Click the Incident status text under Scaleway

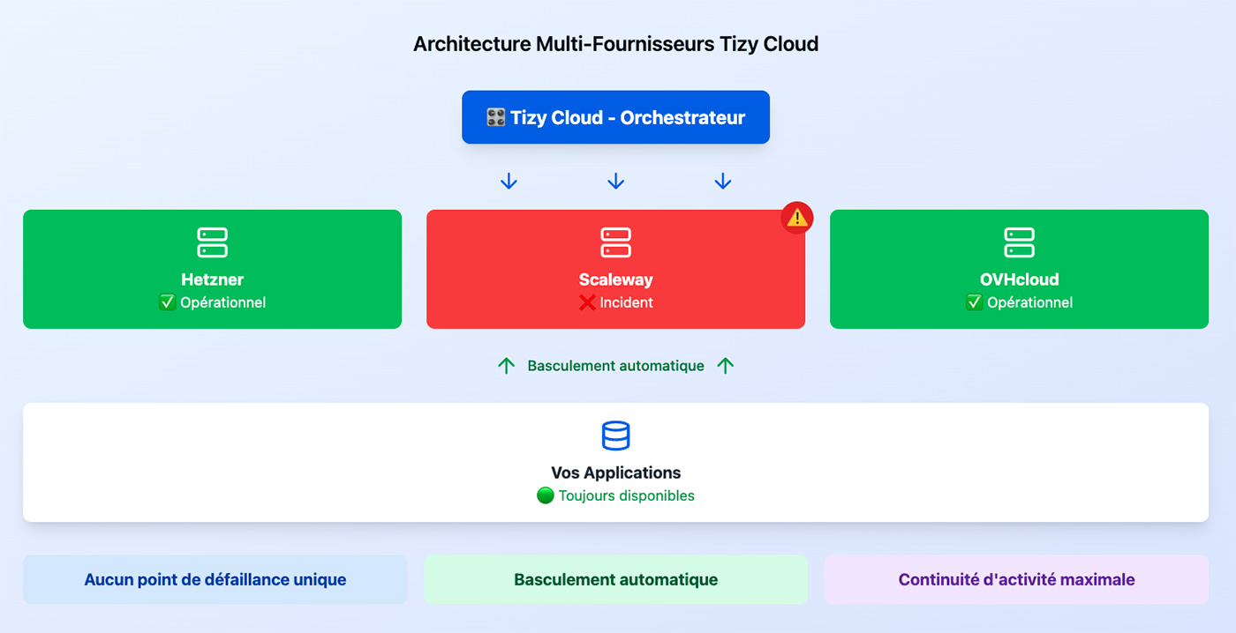pyautogui.click(x=626, y=302)
